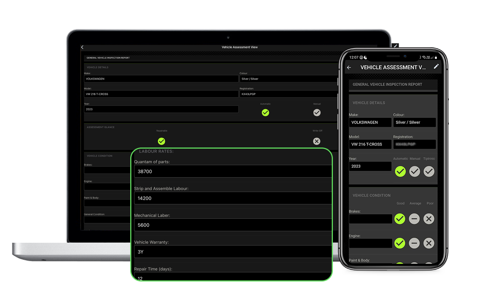This screenshot has height=292, width=483.
Task: Select Manual transmission on the laptop
Action: click(317, 113)
